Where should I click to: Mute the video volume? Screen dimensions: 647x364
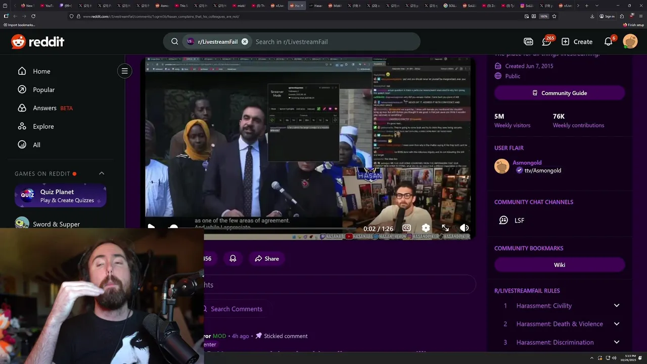[464, 228]
